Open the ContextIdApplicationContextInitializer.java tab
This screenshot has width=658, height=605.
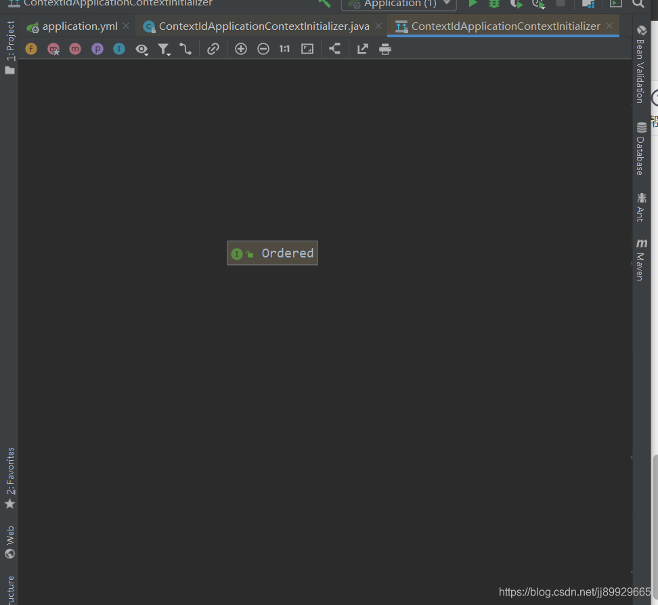click(264, 26)
